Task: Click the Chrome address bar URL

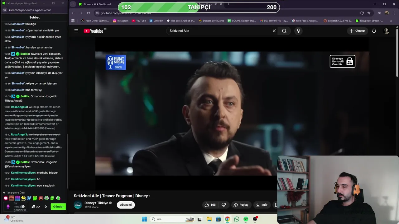Action: tap(126, 13)
